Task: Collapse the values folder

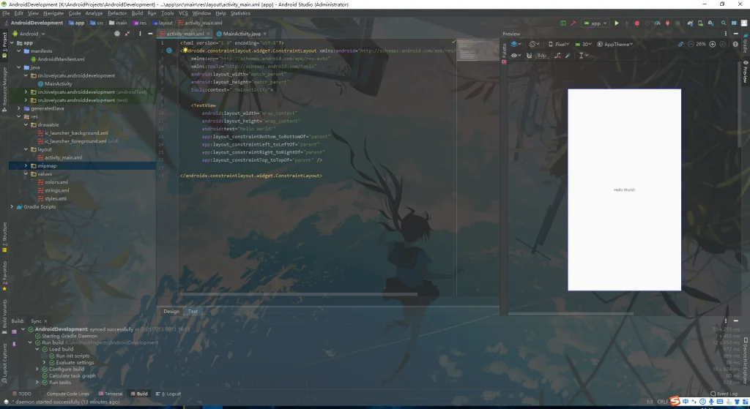Action: click(26, 173)
